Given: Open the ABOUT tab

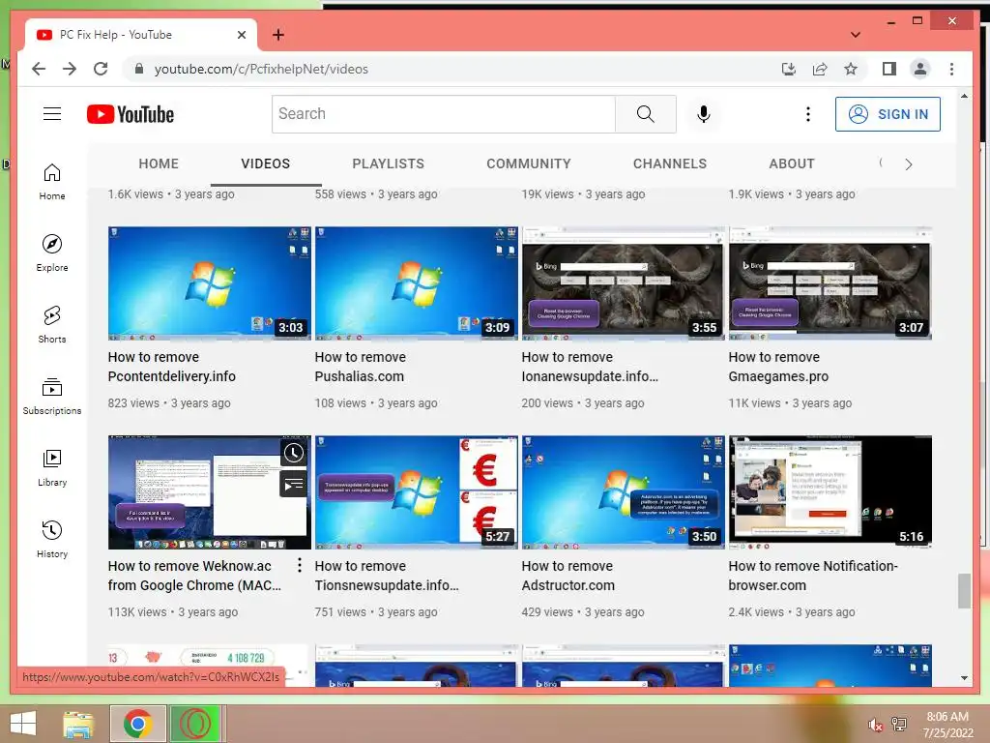Looking at the screenshot, I should coord(792,163).
